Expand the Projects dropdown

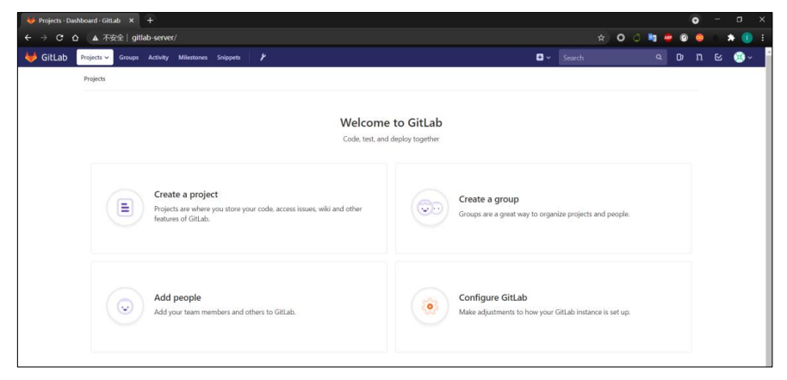tap(95, 57)
